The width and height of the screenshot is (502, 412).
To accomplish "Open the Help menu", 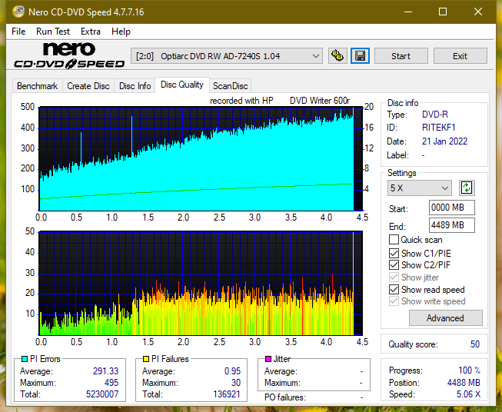I will tap(121, 32).
